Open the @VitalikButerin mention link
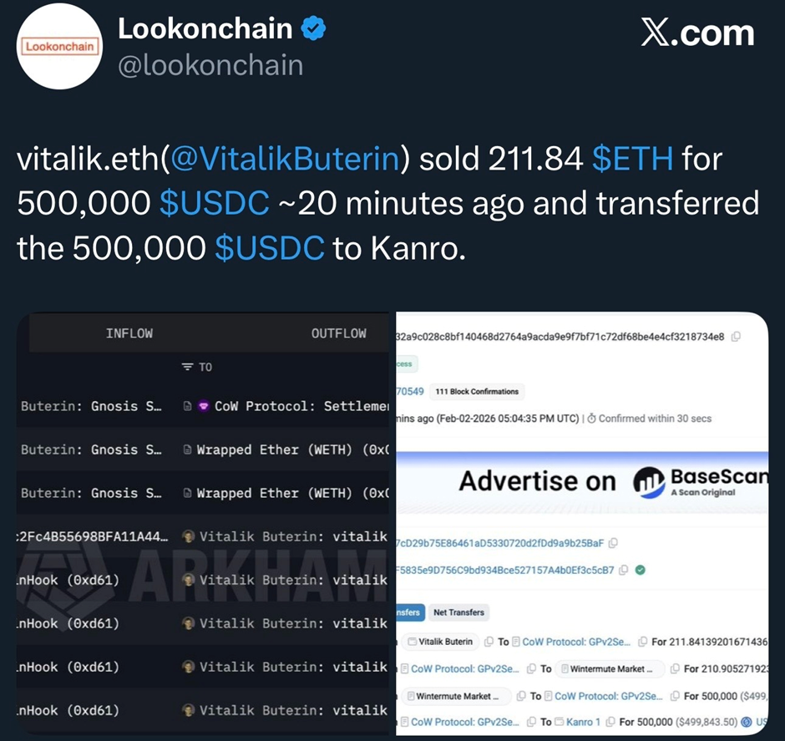 [x=286, y=159]
